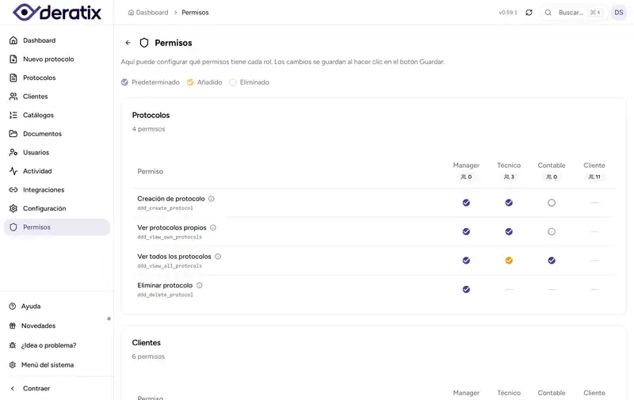The image size is (634, 400).
Task: Click the search magnifier icon
Action: 548,13
